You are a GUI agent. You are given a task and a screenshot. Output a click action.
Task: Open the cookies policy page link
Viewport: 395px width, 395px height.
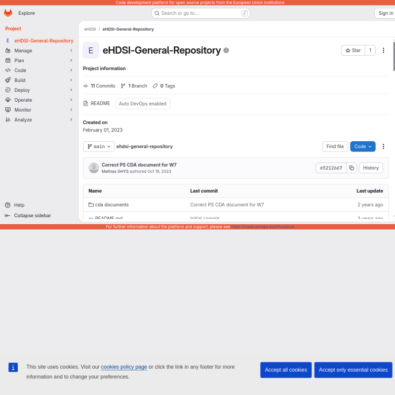pyautogui.click(x=124, y=367)
